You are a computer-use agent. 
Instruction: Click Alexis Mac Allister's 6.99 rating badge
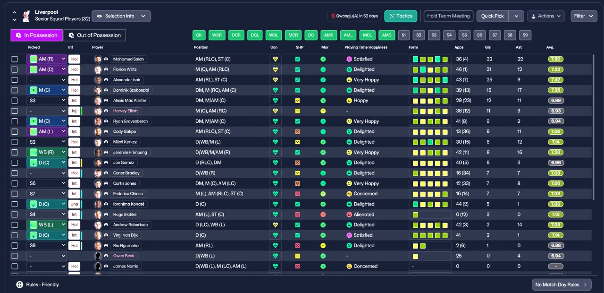[556, 101]
